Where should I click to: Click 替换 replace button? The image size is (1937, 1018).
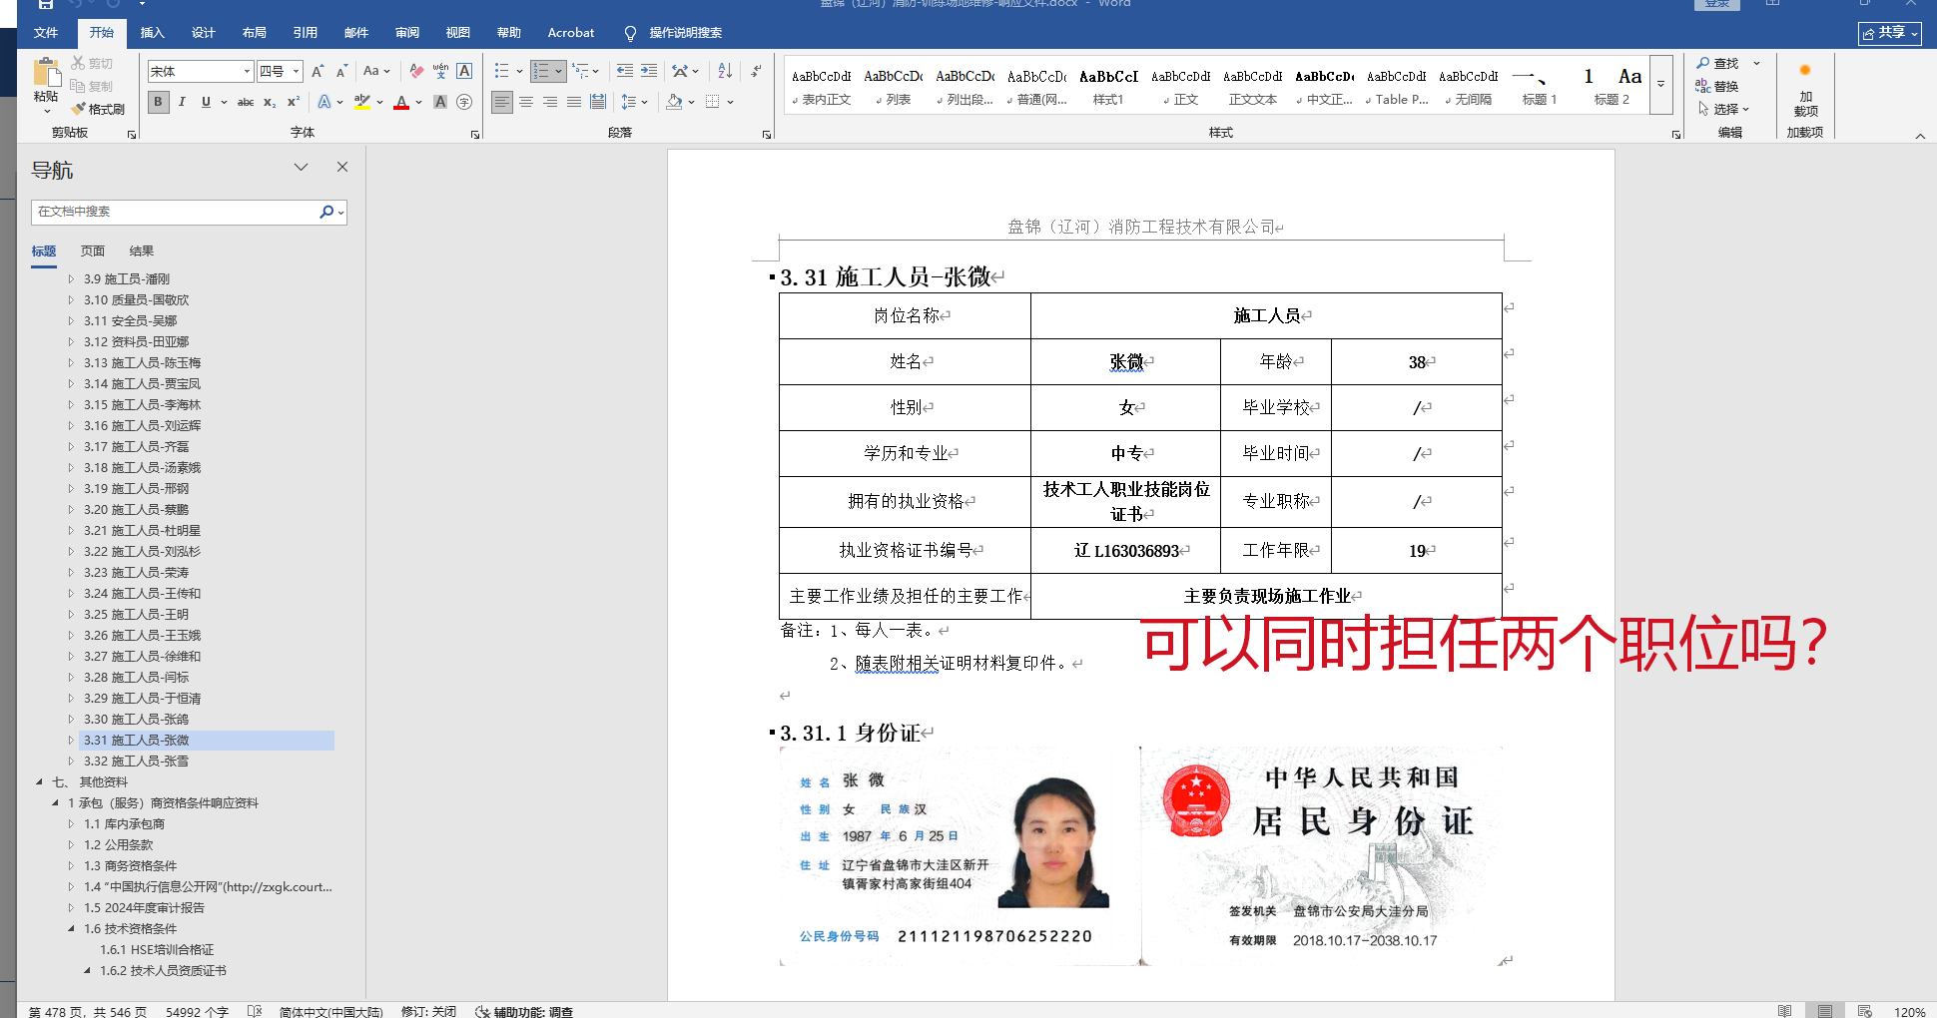[1717, 86]
